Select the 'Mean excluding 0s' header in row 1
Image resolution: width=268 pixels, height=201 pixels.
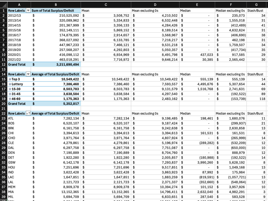point(155,11)
